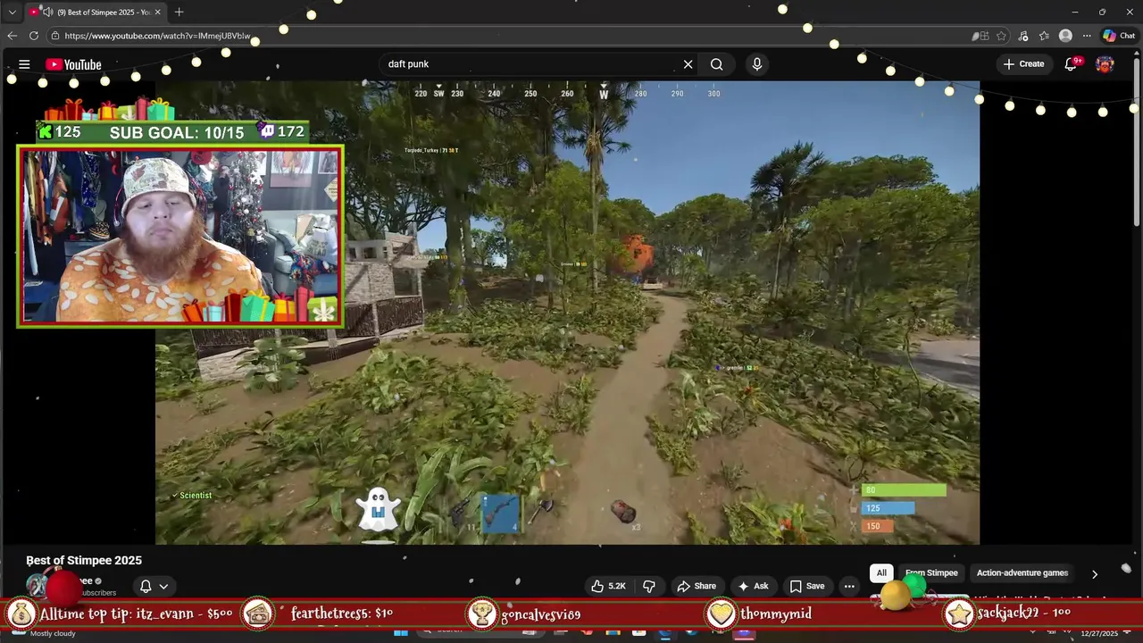Select the Best of Stimpee 2025 tab
This screenshot has height=643, width=1143.
point(96,12)
